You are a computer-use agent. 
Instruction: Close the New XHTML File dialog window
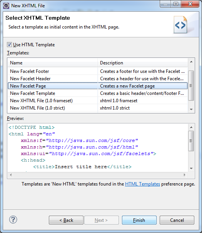(x=190, y=4)
